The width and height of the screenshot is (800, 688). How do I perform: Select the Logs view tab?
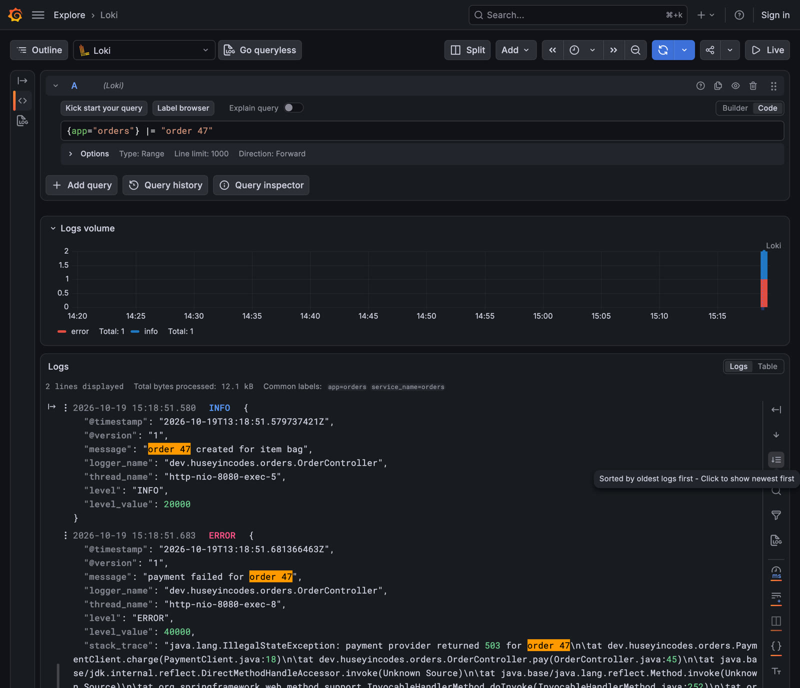[738, 366]
